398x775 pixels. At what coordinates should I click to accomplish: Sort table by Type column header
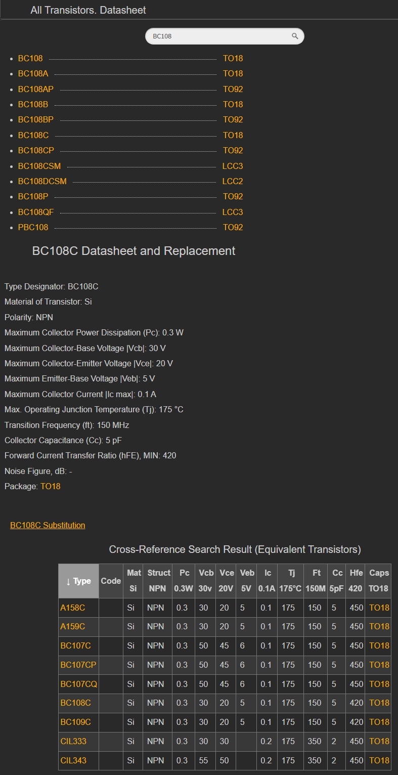(x=78, y=581)
